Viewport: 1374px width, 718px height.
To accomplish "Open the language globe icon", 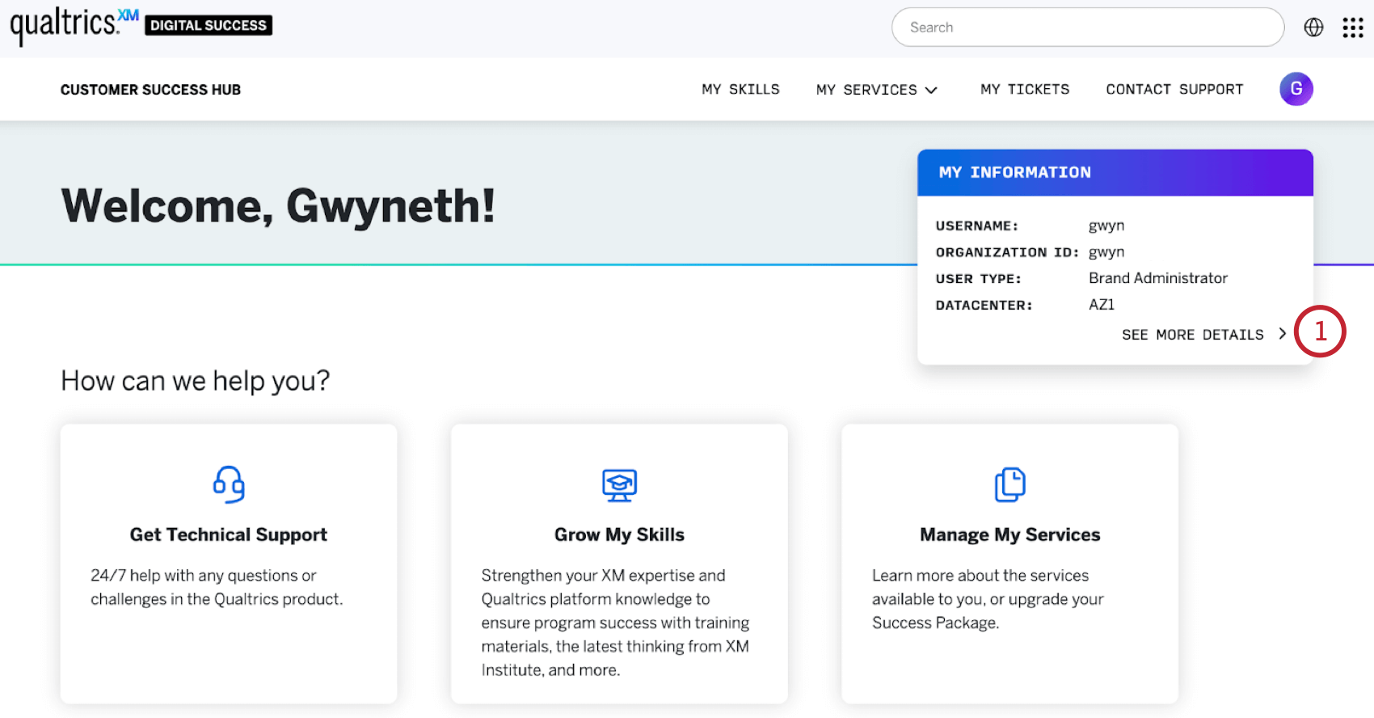I will (1314, 27).
